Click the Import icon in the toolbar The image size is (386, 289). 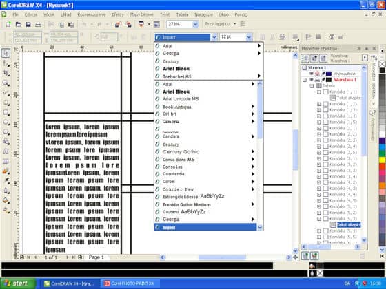118,24
